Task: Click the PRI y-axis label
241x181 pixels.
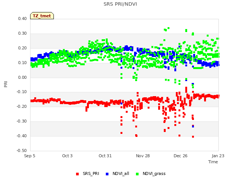Action: 6,84
